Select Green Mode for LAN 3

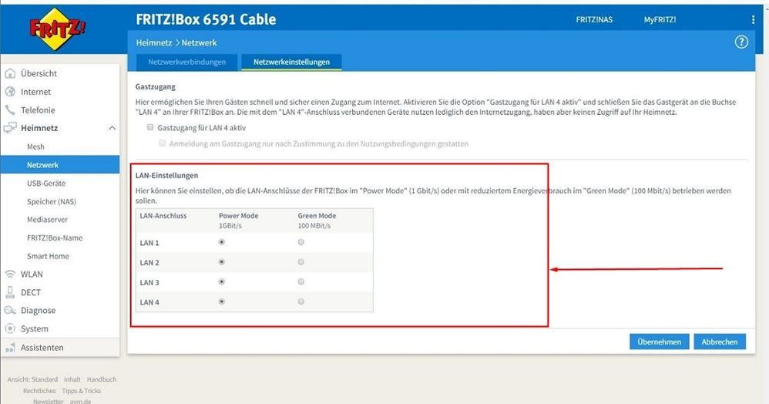coord(301,281)
